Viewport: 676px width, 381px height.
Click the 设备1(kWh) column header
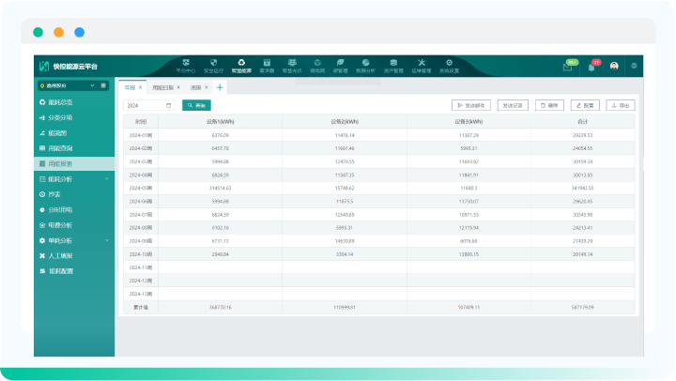point(221,122)
